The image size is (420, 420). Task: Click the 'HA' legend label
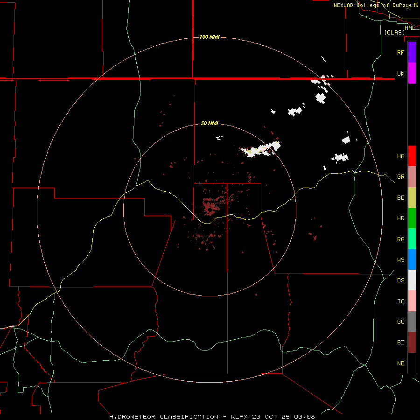(400, 156)
